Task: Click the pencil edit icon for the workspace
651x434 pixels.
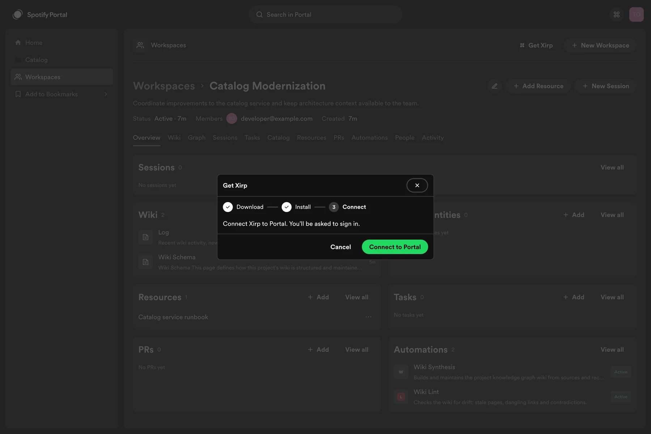Action: [494, 86]
